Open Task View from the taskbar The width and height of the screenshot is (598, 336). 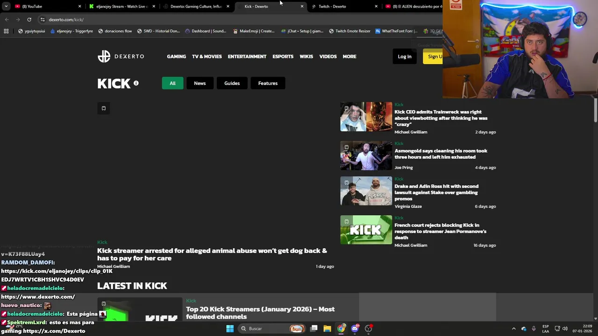pos(314,329)
